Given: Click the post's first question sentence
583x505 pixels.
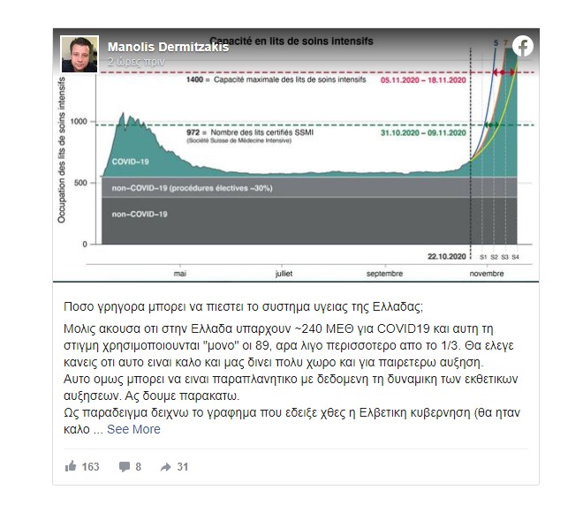Looking at the screenshot, I should coord(244,306).
